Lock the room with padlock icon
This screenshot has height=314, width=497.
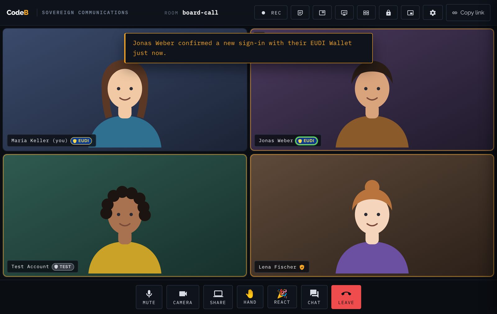click(388, 13)
